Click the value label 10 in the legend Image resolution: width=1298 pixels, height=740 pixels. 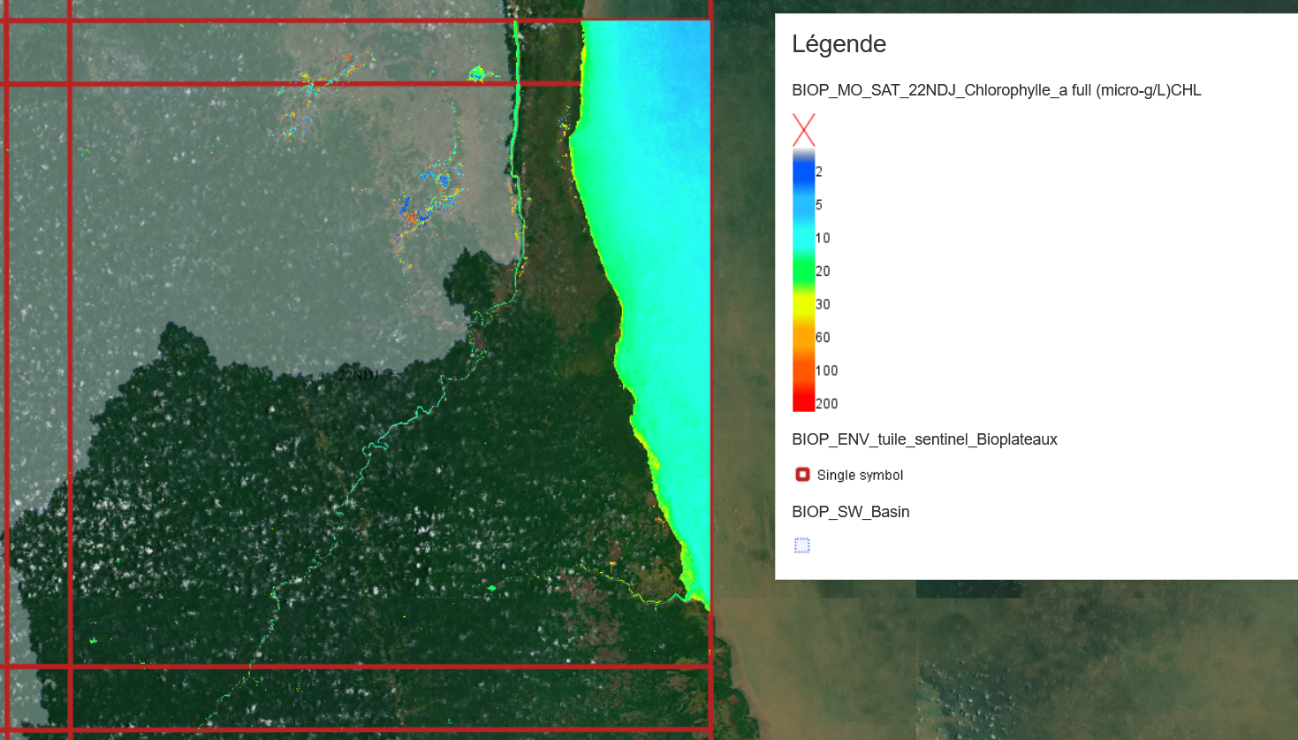pyautogui.click(x=823, y=238)
